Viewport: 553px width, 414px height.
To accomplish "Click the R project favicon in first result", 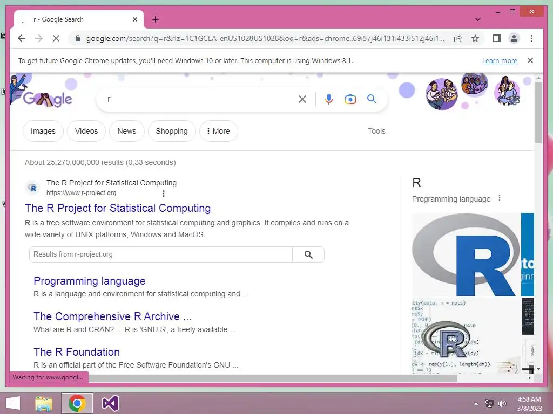I will pos(33,188).
